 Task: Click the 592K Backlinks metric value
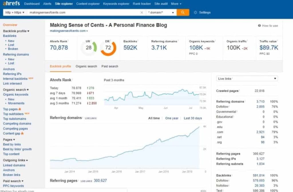[x=130, y=48]
